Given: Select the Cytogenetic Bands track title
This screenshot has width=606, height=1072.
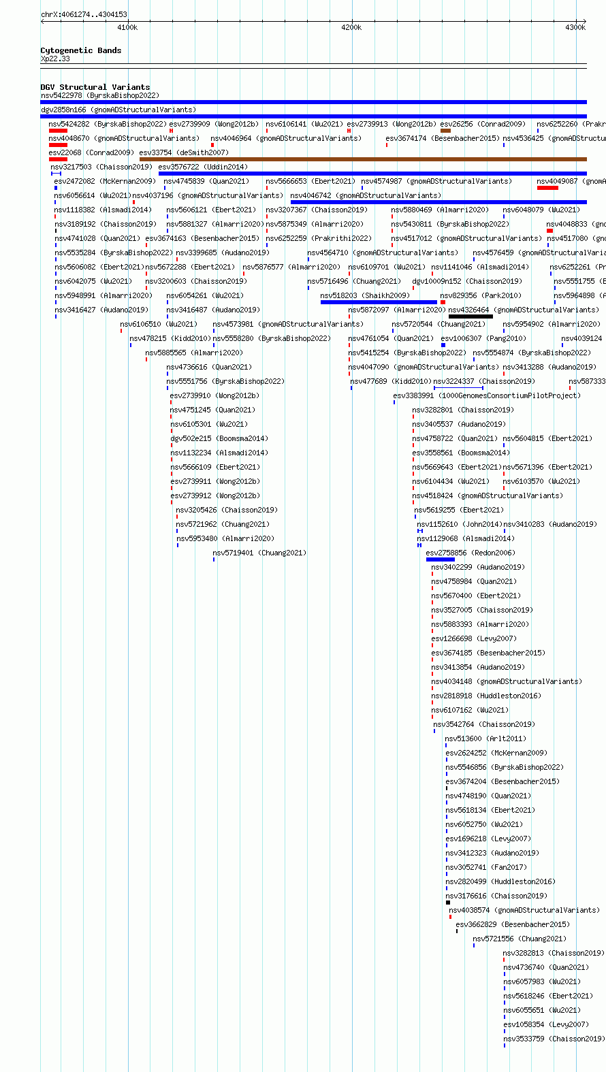Looking at the screenshot, I should (81, 50).
